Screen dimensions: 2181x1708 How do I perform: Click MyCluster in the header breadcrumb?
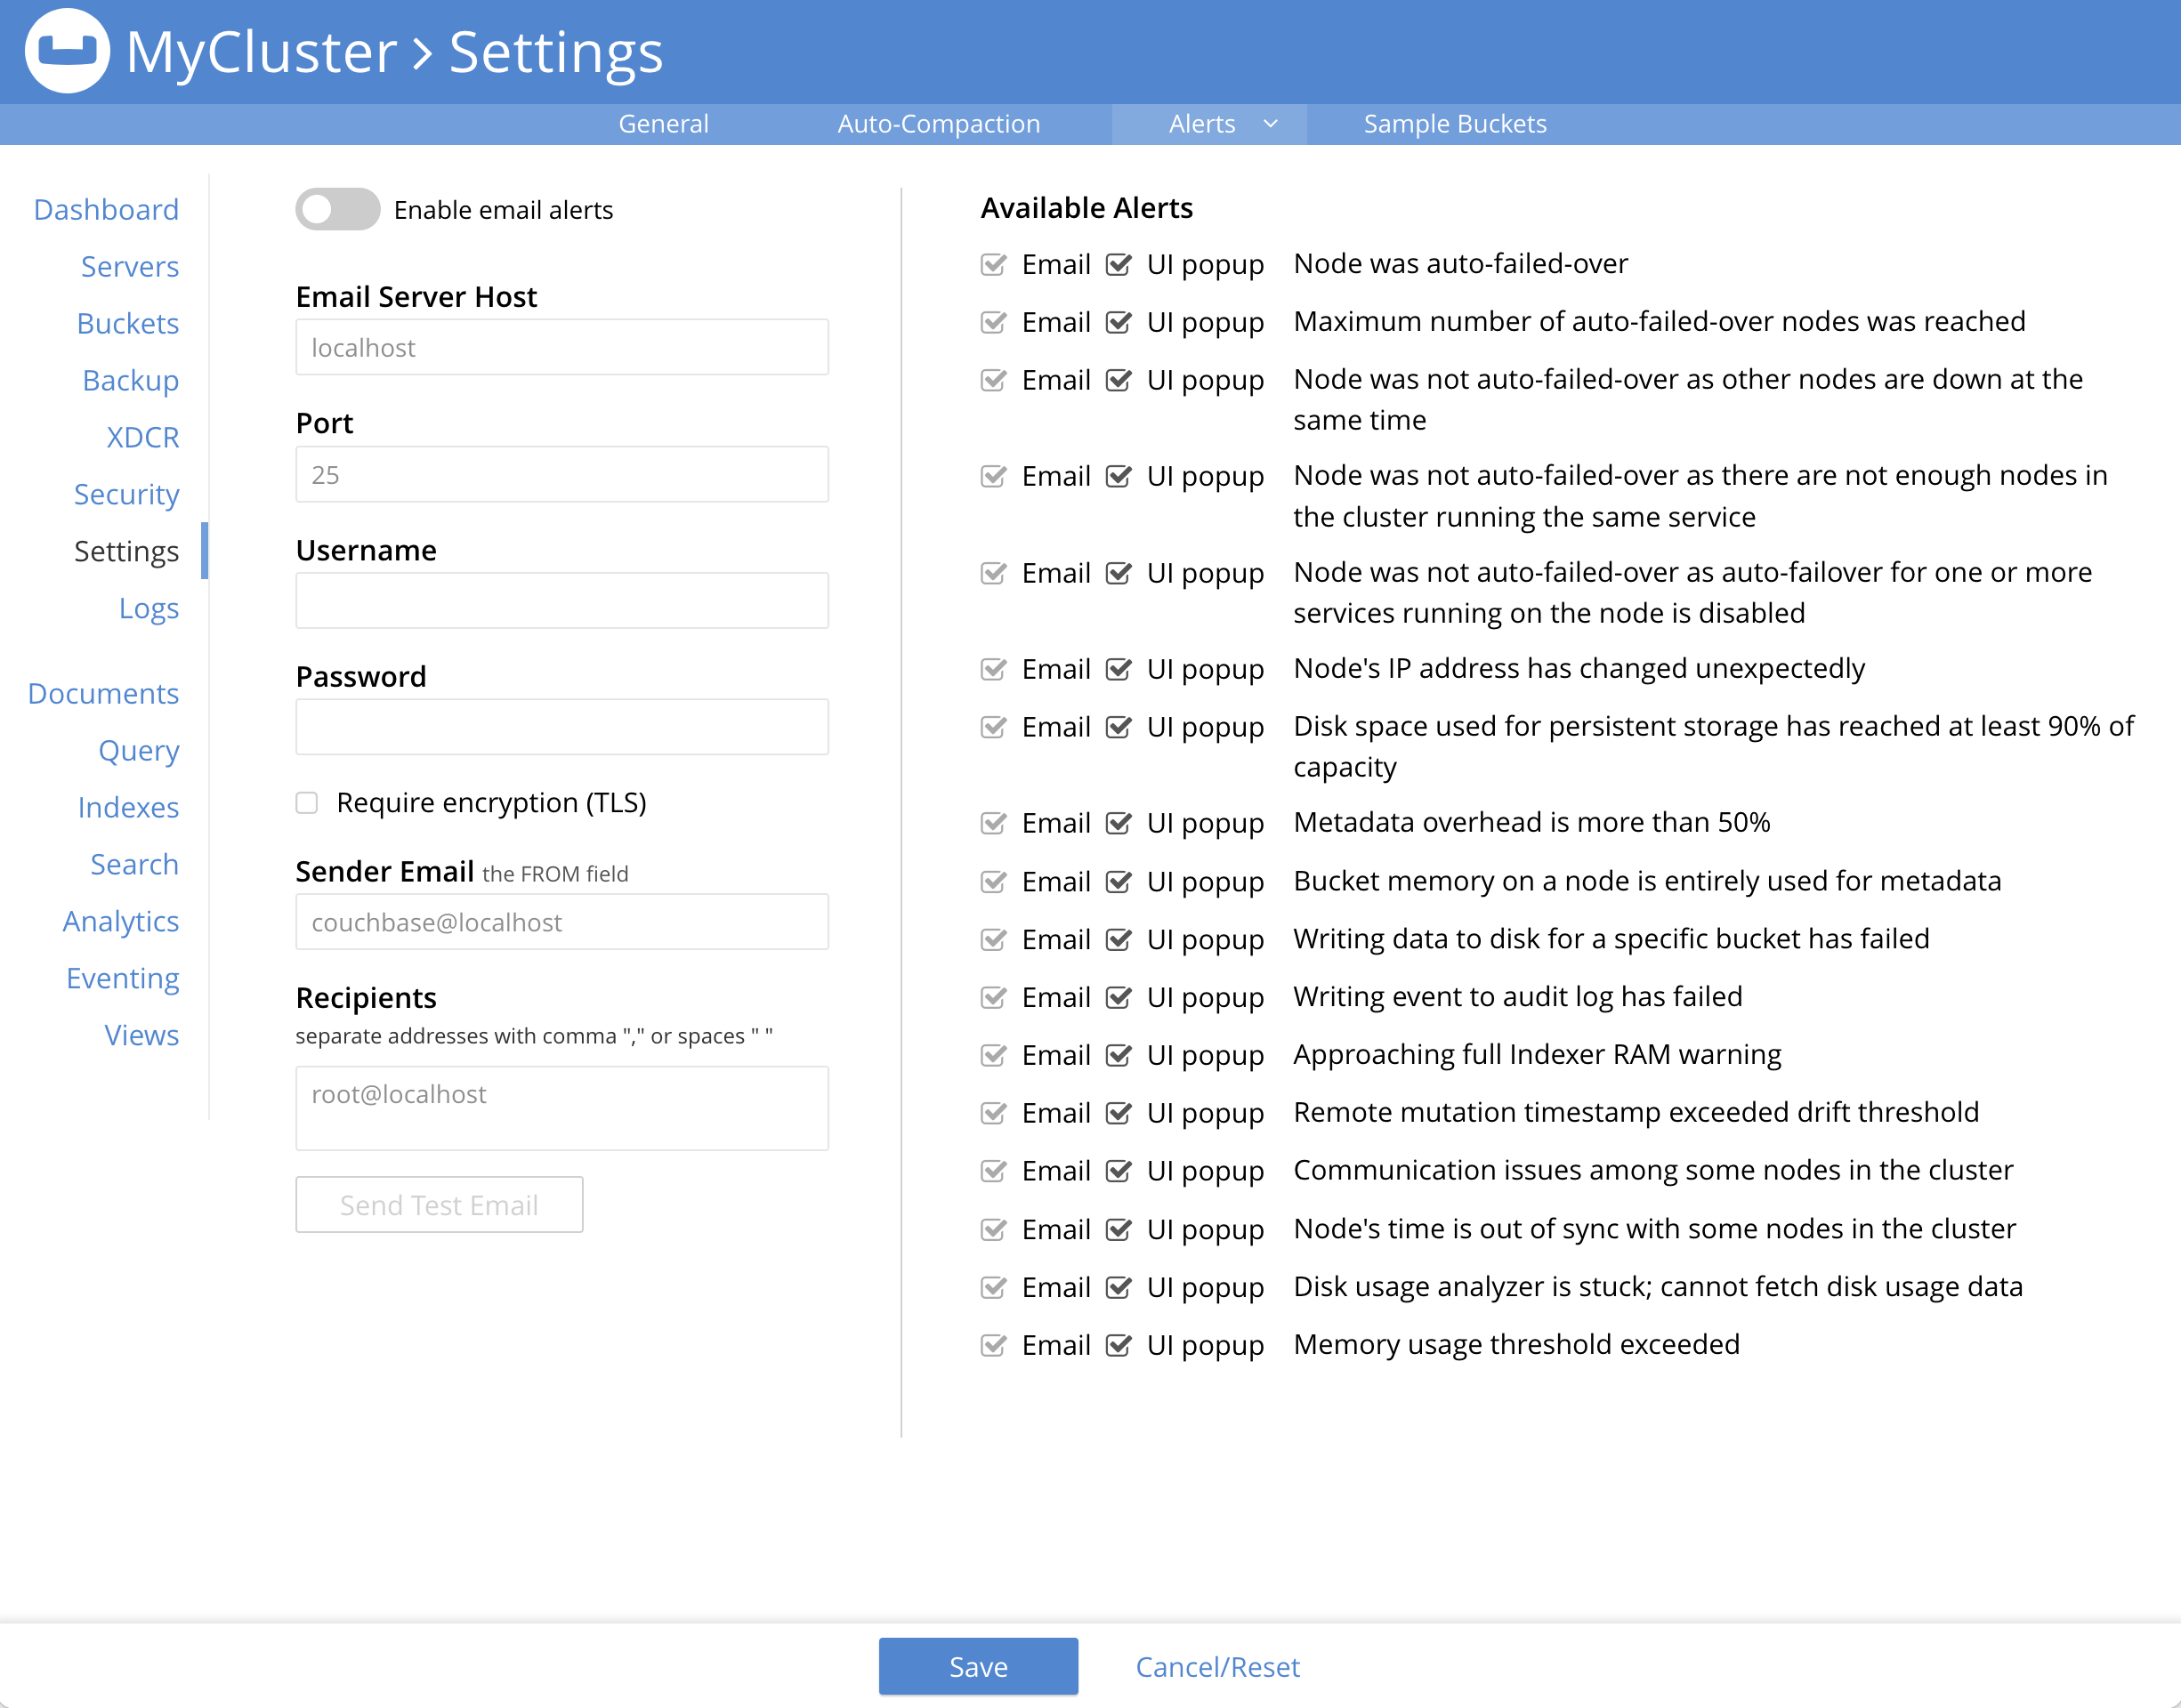pos(262,52)
